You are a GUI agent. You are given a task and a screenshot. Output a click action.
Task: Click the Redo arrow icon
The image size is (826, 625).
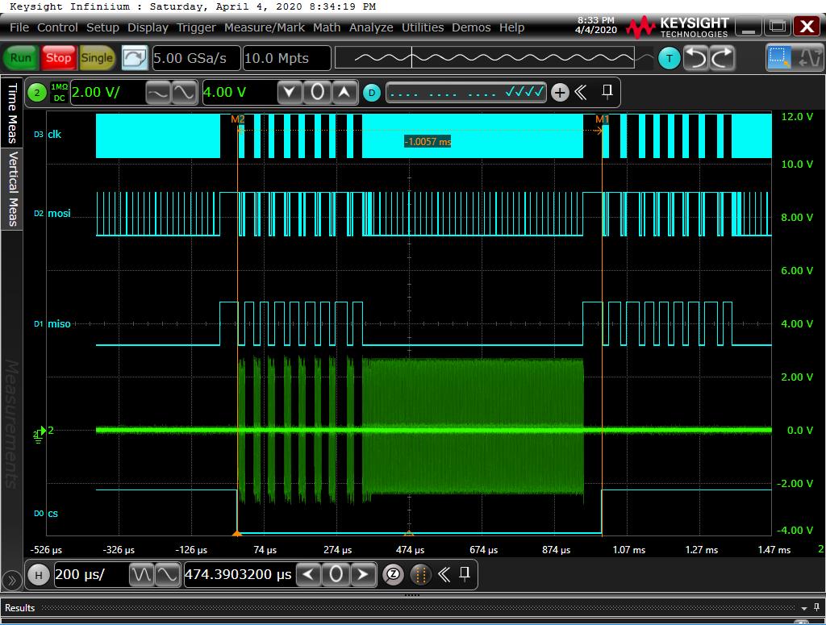point(722,58)
